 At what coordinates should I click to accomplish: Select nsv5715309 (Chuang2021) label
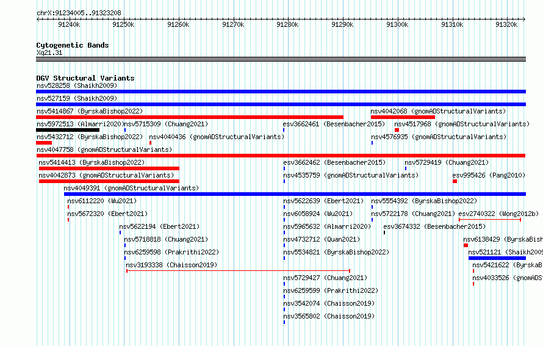point(166,124)
